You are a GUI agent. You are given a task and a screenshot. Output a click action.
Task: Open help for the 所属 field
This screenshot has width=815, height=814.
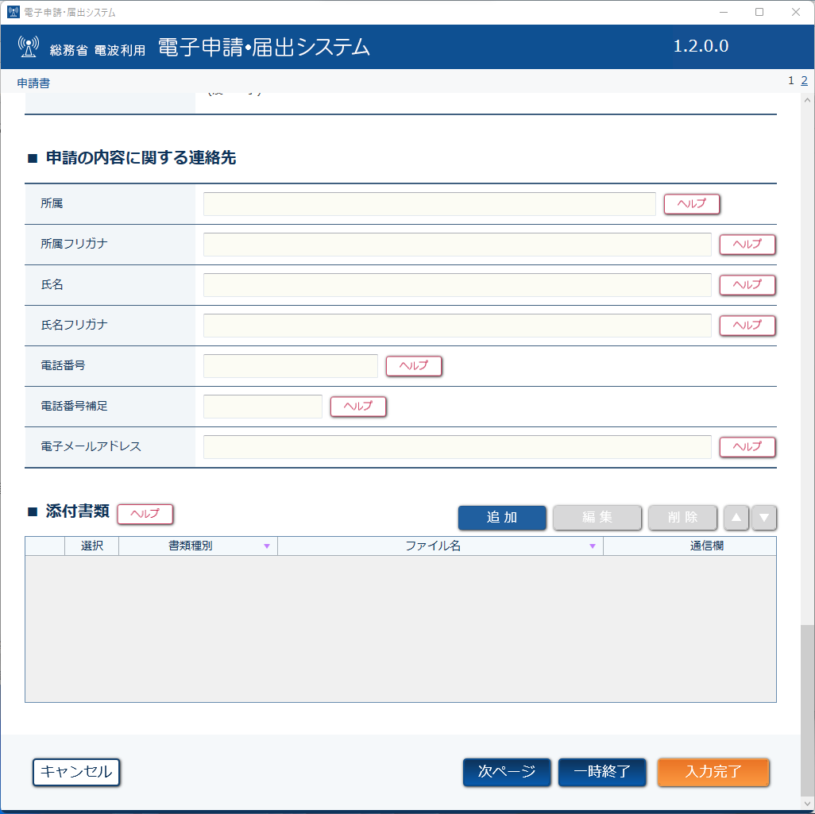692,204
